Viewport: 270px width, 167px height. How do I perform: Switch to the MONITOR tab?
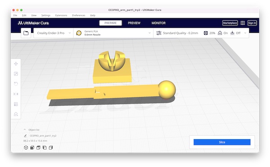(158, 23)
